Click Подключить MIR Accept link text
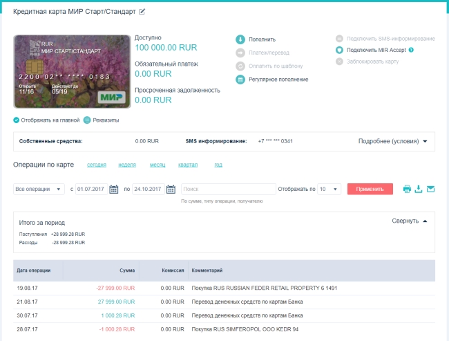The height and width of the screenshot is (341, 449). [376, 50]
